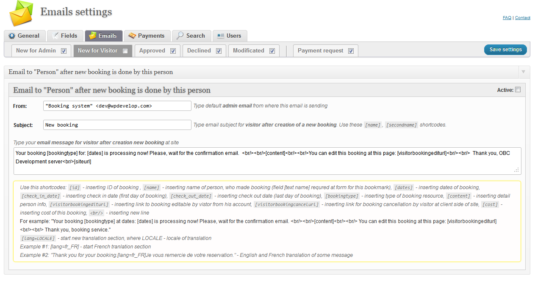Screen dimensions: 535x281
Task: Toggle the New for Admin checkbox
Action: point(64,51)
